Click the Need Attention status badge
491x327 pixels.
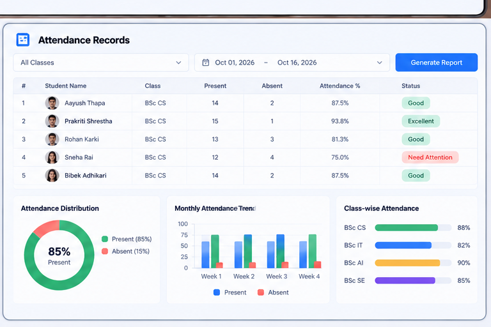pos(430,157)
